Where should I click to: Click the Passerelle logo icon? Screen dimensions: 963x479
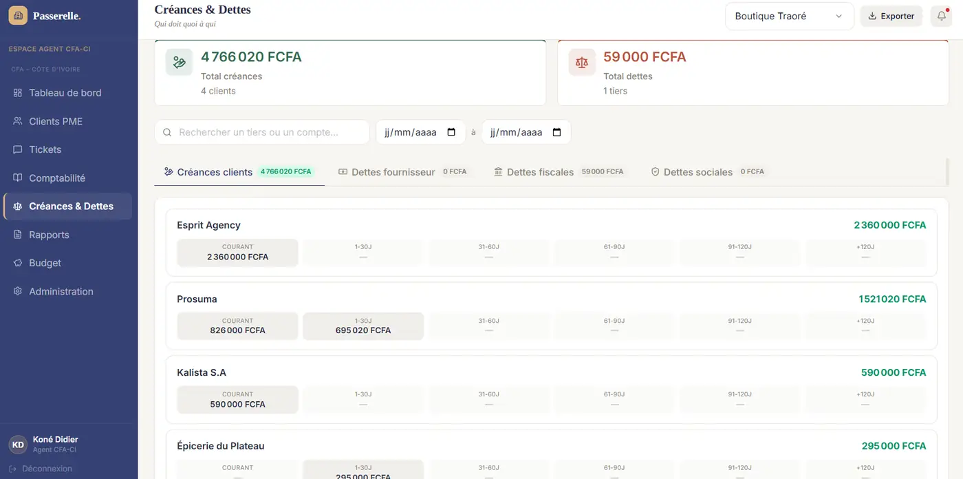(x=18, y=15)
